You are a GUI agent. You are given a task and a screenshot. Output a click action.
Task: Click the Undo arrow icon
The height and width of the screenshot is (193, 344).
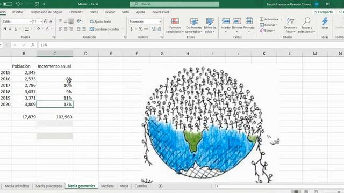18,4
